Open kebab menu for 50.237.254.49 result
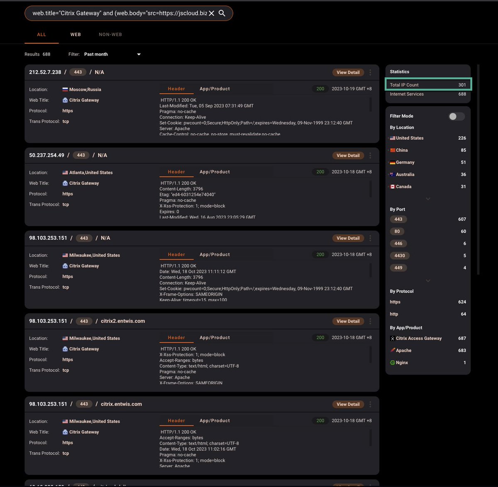This screenshot has height=487, width=498. pyautogui.click(x=370, y=155)
